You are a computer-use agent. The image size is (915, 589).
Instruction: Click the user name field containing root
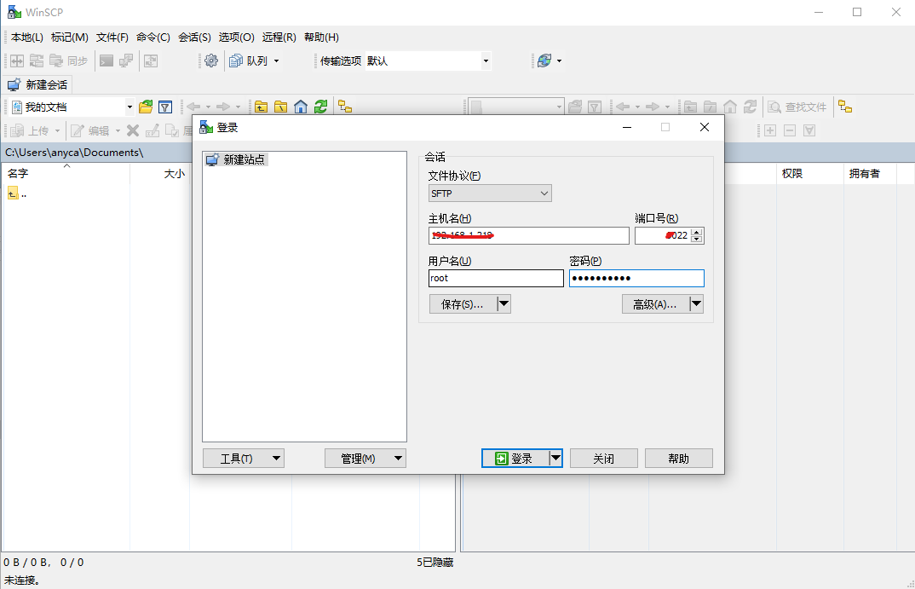496,278
